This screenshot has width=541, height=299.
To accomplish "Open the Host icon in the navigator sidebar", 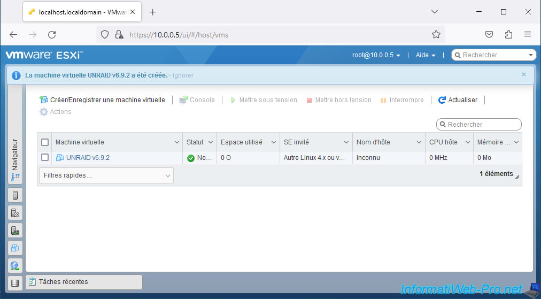I will tap(15, 195).
